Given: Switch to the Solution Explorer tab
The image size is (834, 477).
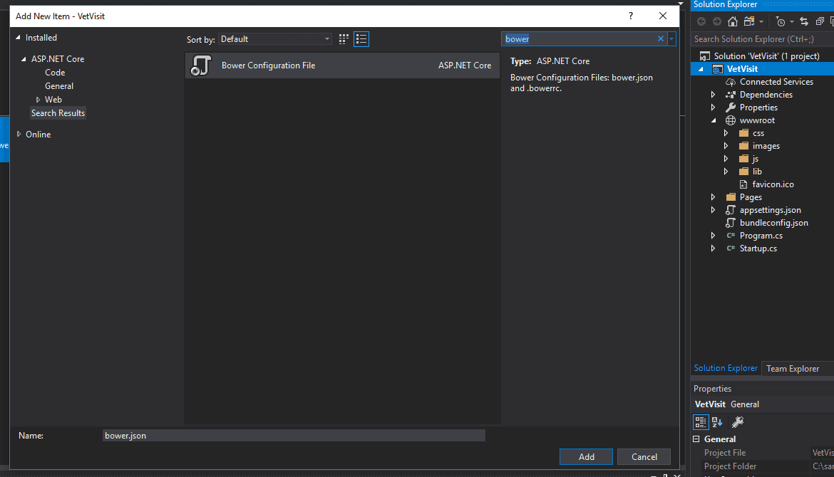Looking at the screenshot, I should 726,368.
